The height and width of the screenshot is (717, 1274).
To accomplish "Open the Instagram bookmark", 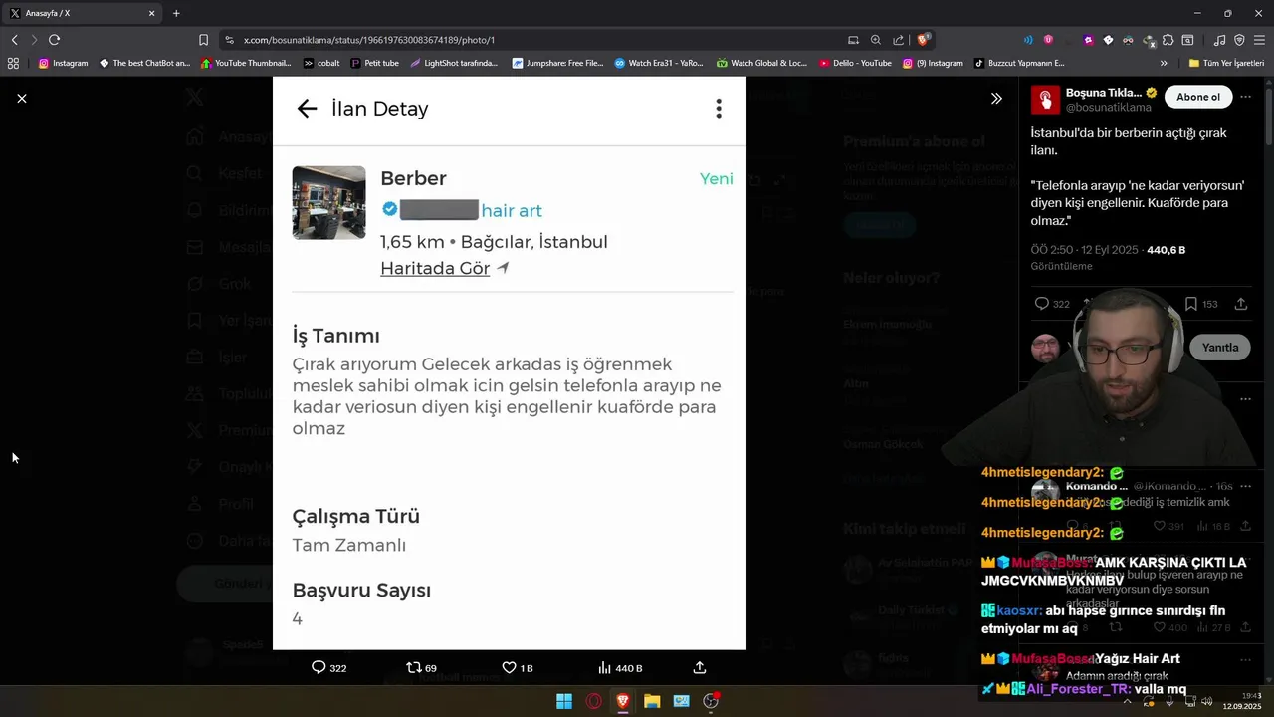I will click(x=63, y=63).
